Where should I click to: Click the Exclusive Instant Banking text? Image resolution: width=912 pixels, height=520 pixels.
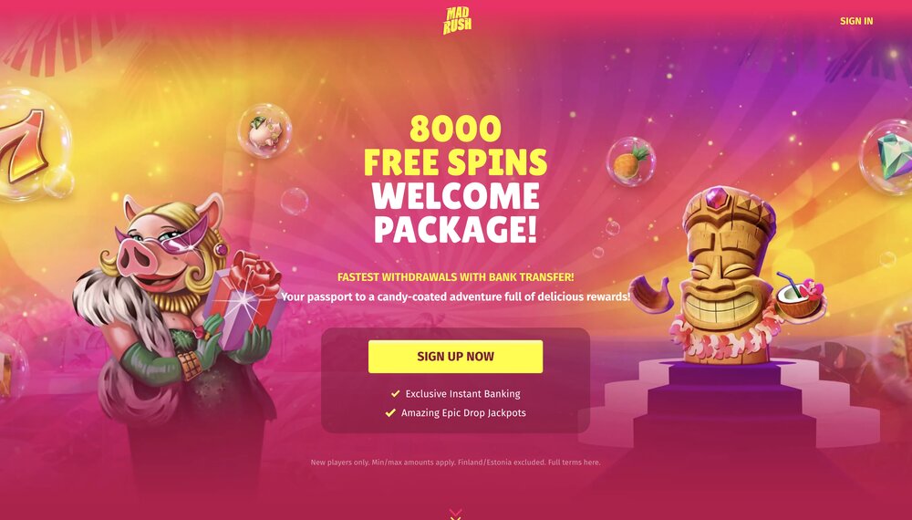463,394
